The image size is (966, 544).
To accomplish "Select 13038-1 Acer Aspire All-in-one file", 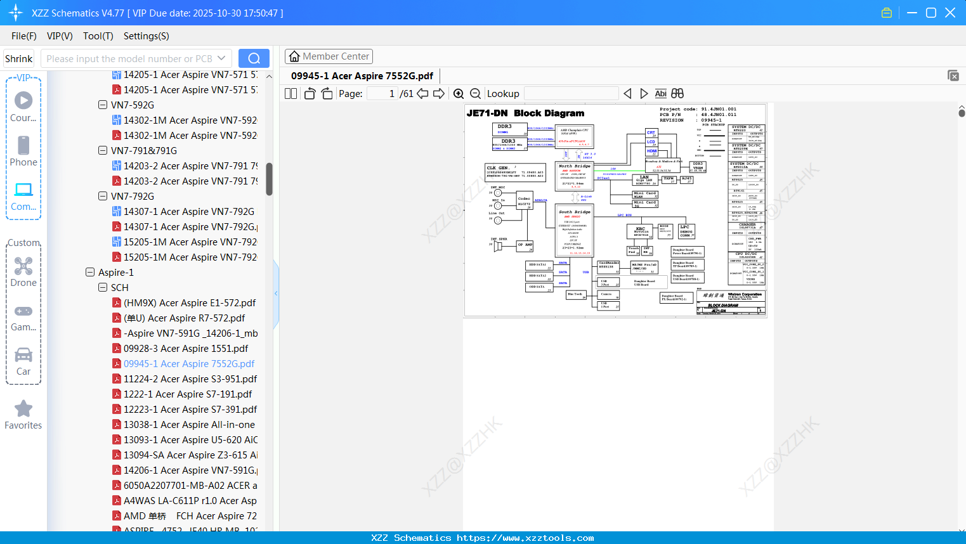I will point(189,424).
